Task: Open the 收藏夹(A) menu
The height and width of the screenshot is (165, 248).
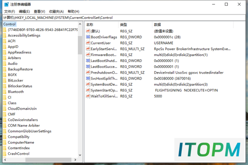Action: click(x=56, y=12)
